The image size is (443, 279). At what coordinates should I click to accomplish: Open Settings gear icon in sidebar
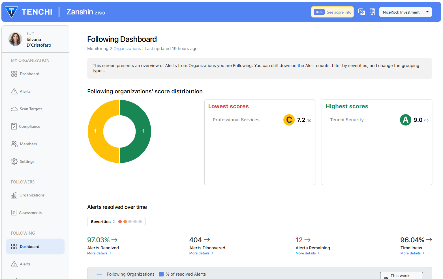click(14, 161)
